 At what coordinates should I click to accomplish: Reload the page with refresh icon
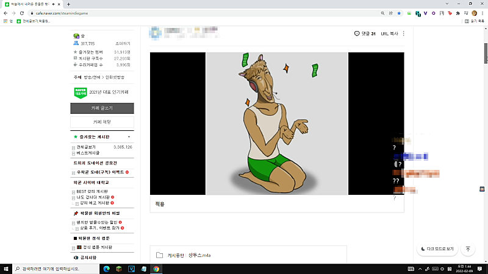pyautogui.click(x=22, y=13)
